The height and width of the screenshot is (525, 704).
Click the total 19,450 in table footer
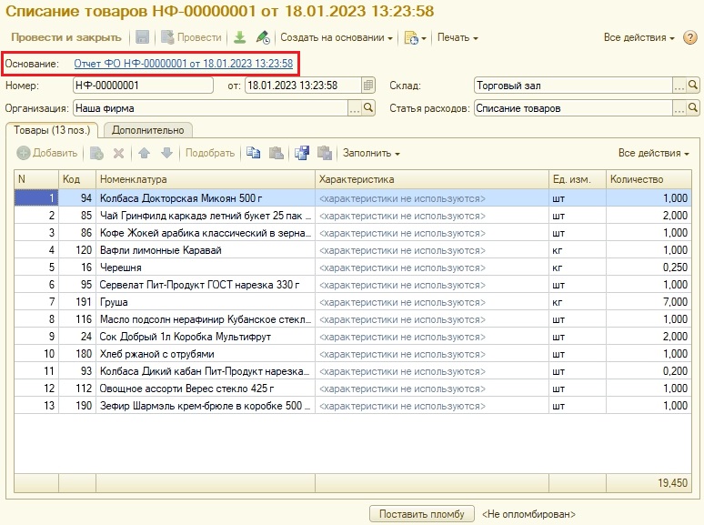672,483
